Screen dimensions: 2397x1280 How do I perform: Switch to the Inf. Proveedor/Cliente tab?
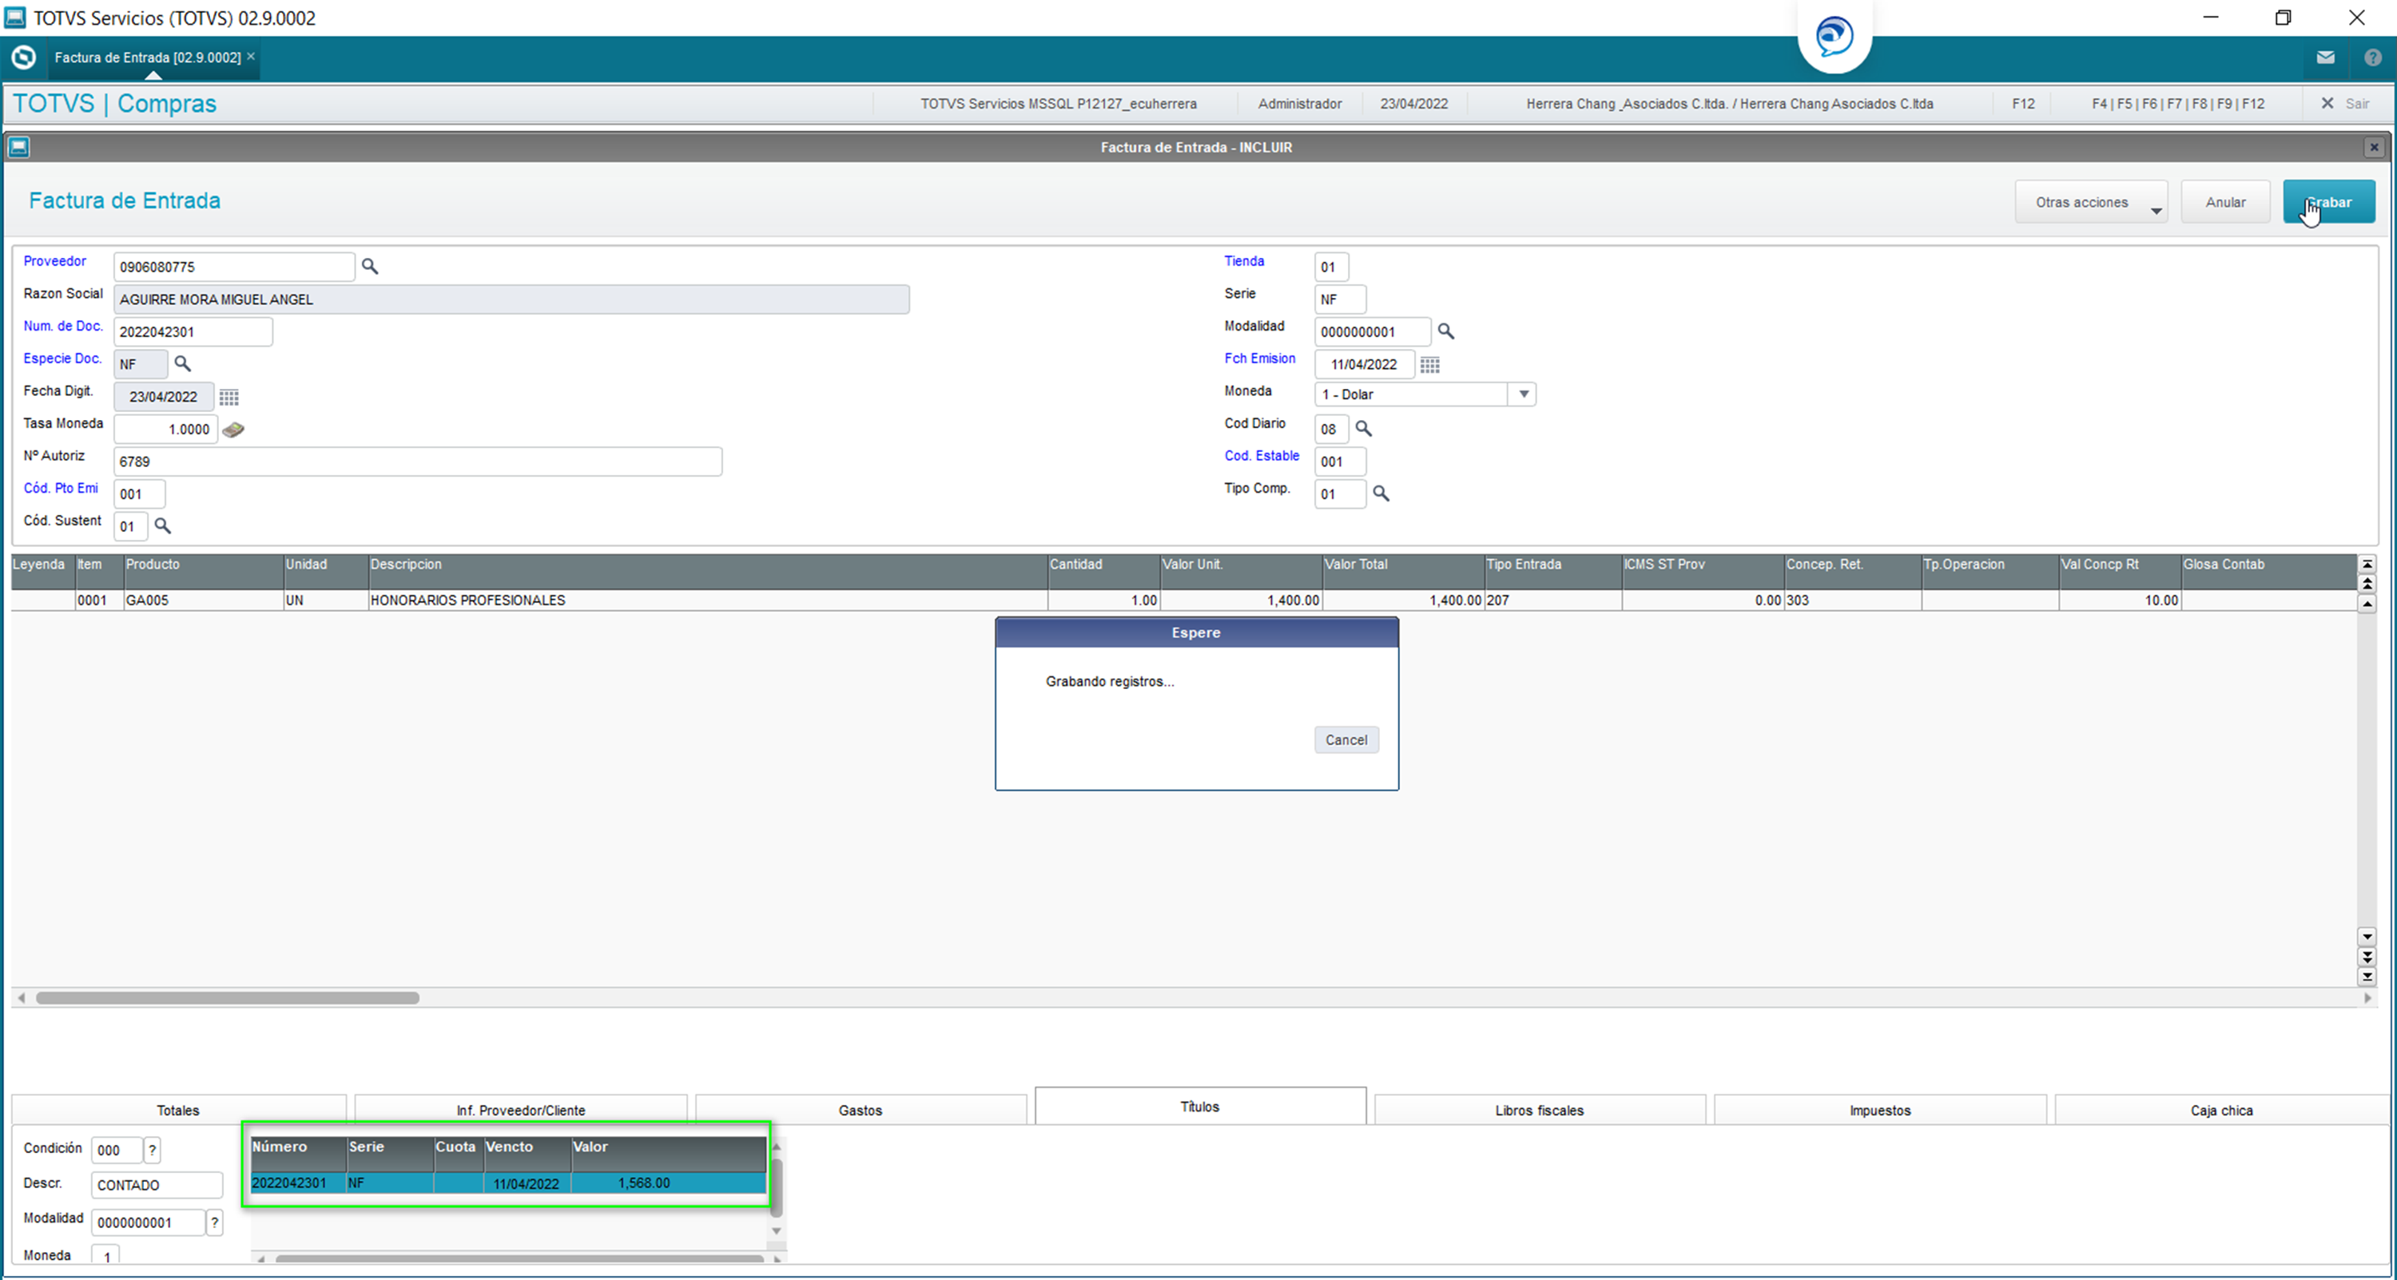coord(521,1111)
